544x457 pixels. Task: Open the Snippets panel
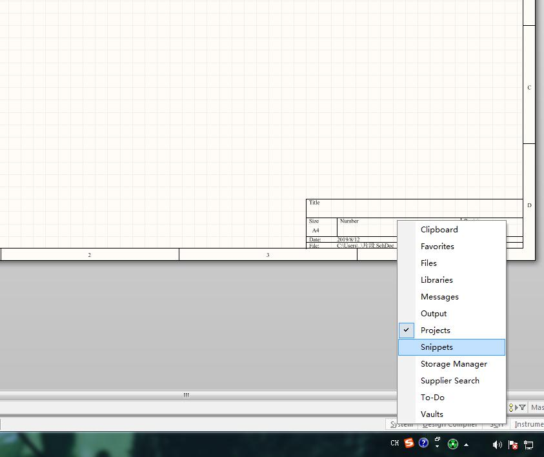(x=451, y=347)
